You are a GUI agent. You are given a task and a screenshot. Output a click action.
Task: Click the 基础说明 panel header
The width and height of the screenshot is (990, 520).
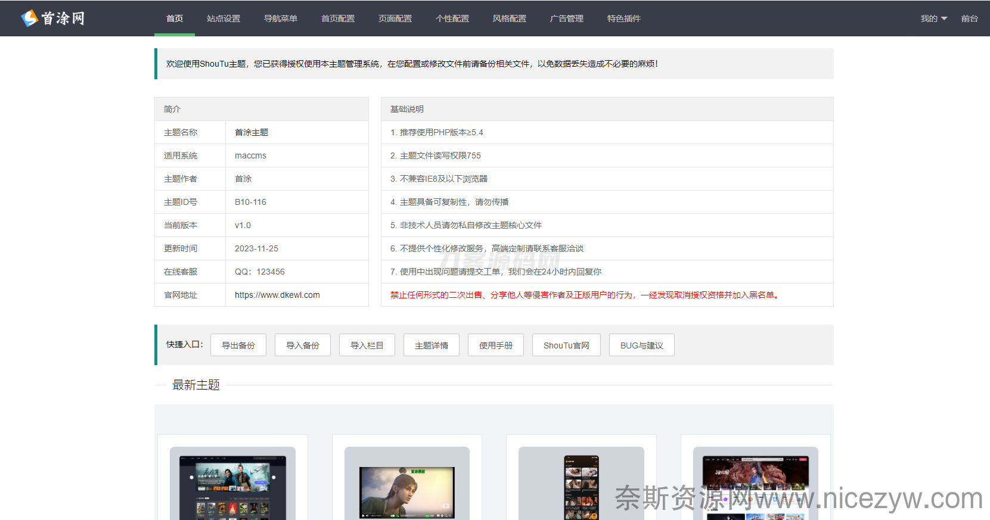(x=607, y=109)
